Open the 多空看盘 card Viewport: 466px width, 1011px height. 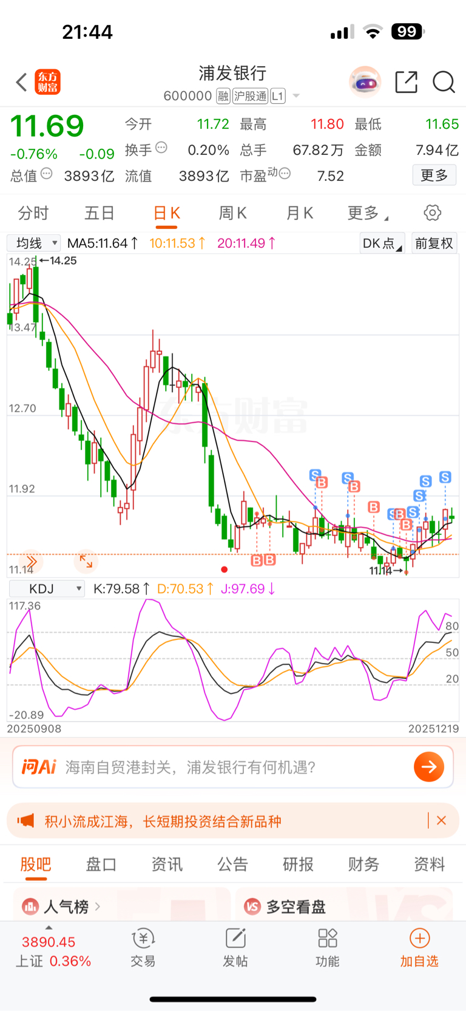click(344, 905)
